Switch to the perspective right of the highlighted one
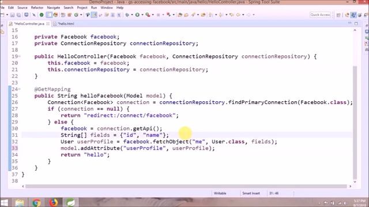This screenshot has width=369, height=207. pyautogui.click(x=360, y=15)
